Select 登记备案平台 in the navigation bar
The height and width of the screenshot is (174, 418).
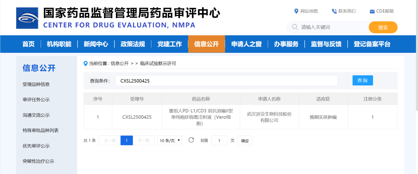click(x=372, y=44)
